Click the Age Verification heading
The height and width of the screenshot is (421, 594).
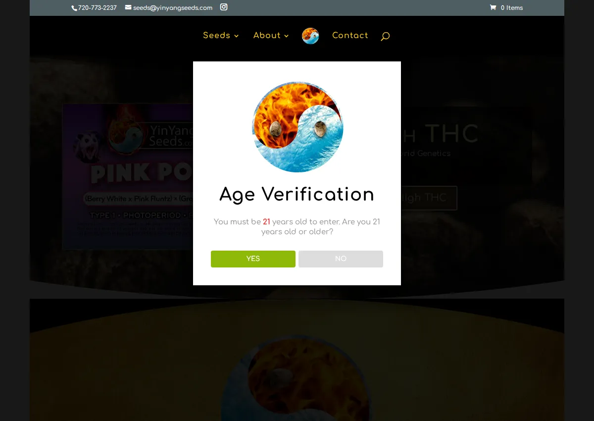(x=297, y=194)
